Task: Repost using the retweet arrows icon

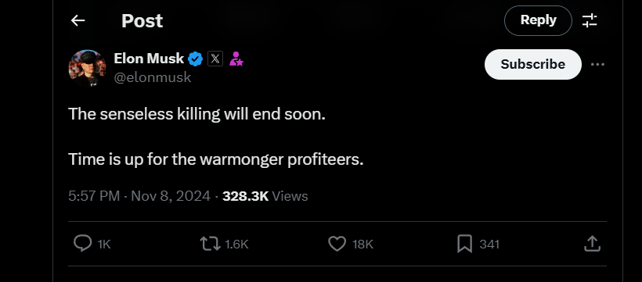Action: pos(210,244)
